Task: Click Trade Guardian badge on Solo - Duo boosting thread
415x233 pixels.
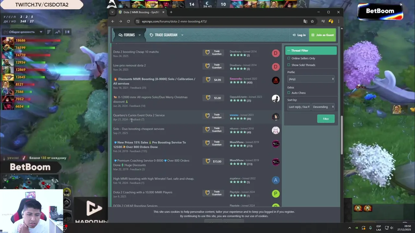Action: pyautogui.click(x=213, y=129)
